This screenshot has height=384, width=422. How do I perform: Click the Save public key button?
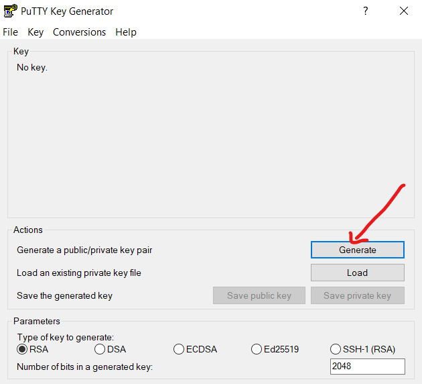click(x=259, y=295)
